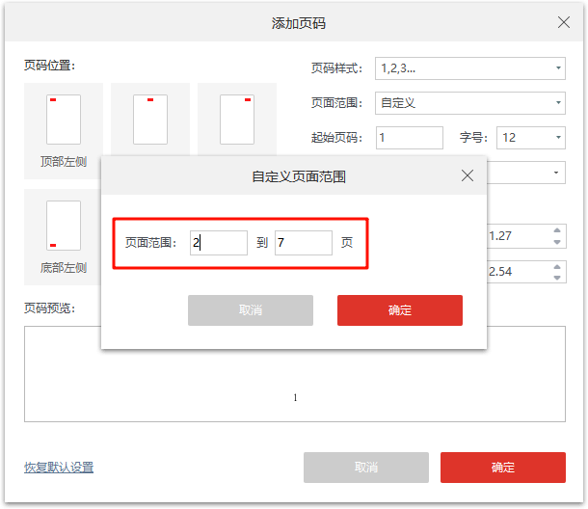Open the 页面范围 dropdown set to 自定义
The width and height of the screenshot is (588, 509).
coord(469,103)
